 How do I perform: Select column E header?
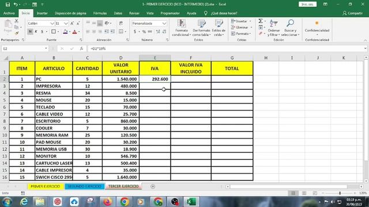coord(155,57)
